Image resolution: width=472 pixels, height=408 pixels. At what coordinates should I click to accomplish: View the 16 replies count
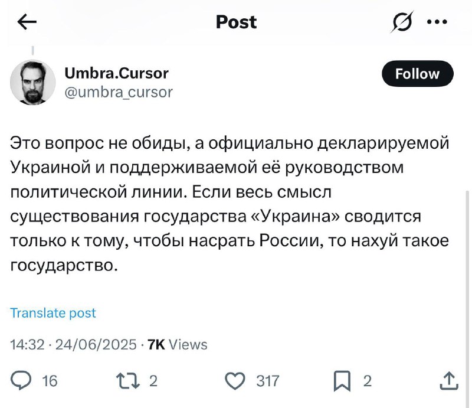[50, 381]
